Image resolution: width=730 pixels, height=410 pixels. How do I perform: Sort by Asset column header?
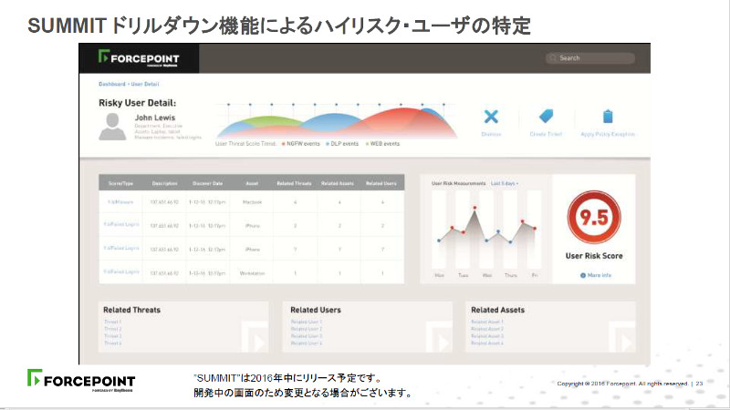[252, 184]
